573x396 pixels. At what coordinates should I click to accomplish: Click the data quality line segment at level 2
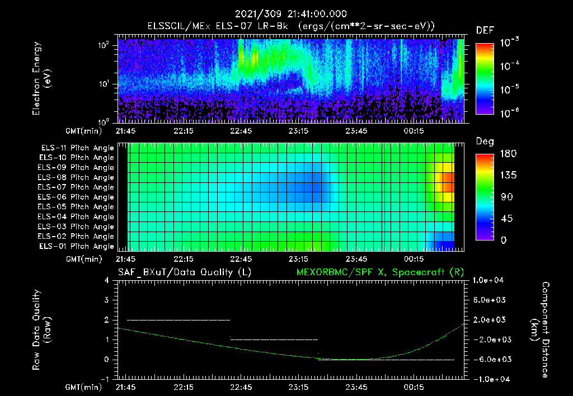pyautogui.click(x=179, y=320)
